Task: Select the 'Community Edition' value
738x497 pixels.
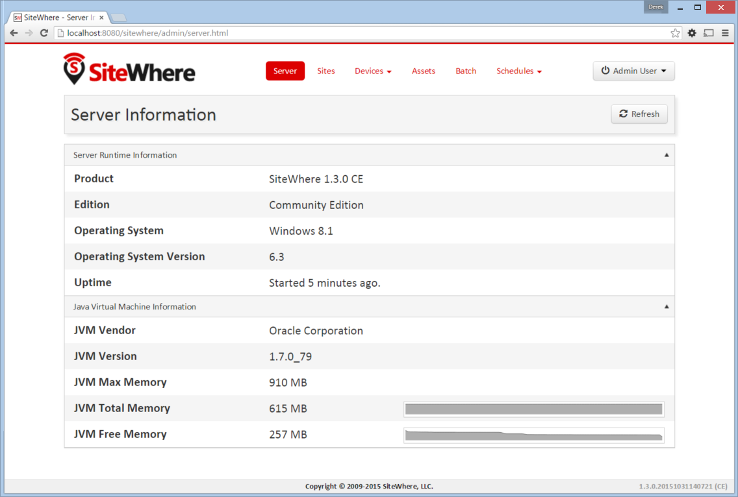Action: 316,205
